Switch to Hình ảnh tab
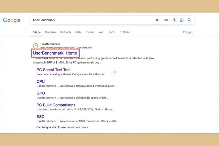Image resolution: width=219 pixels, height=146 pixels. tap(65, 32)
